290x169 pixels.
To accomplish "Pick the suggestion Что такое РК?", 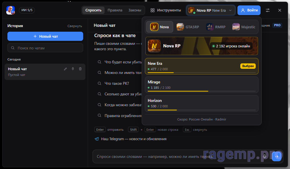I will [117, 83].
